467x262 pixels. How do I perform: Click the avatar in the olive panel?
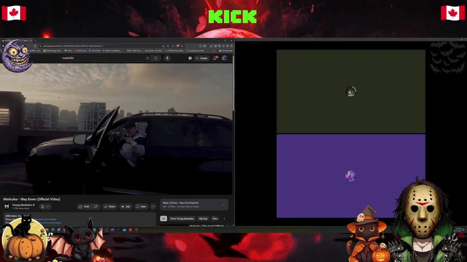tap(351, 92)
